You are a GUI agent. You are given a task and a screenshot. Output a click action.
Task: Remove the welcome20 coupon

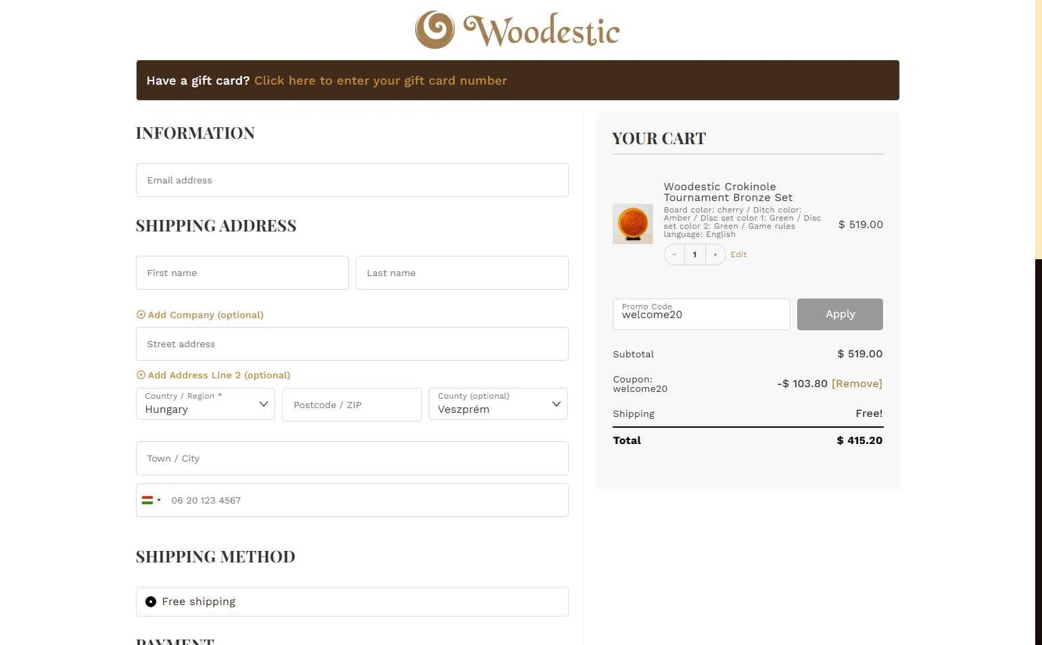857,384
